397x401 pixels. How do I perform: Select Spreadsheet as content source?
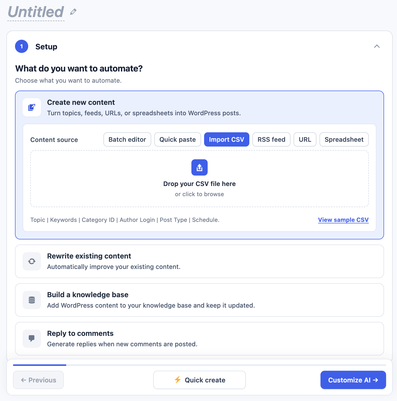pos(344,139)
